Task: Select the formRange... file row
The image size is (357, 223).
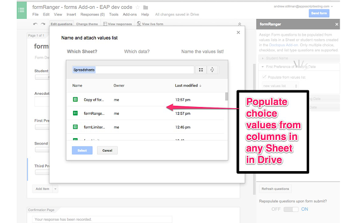Action: click(146, 113)
